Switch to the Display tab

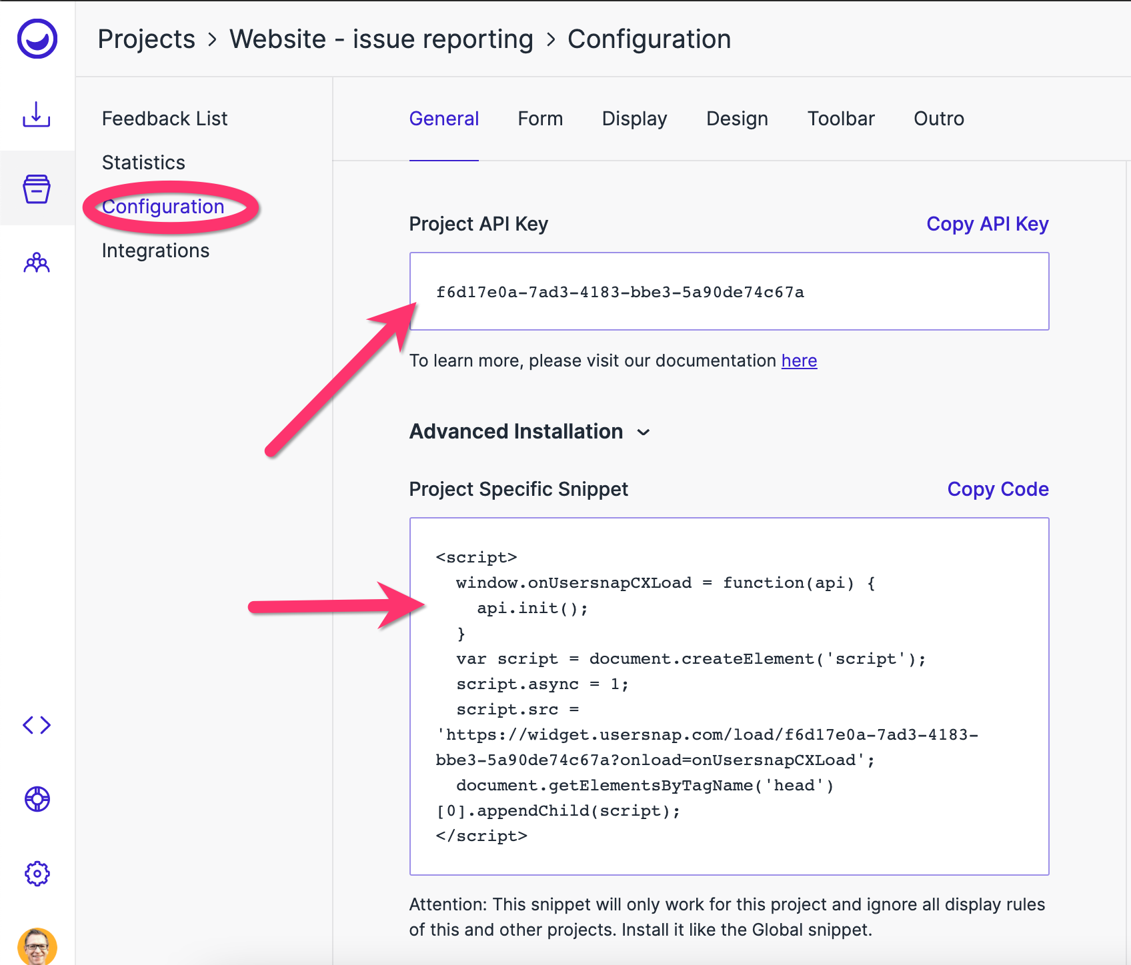point(634,119)
